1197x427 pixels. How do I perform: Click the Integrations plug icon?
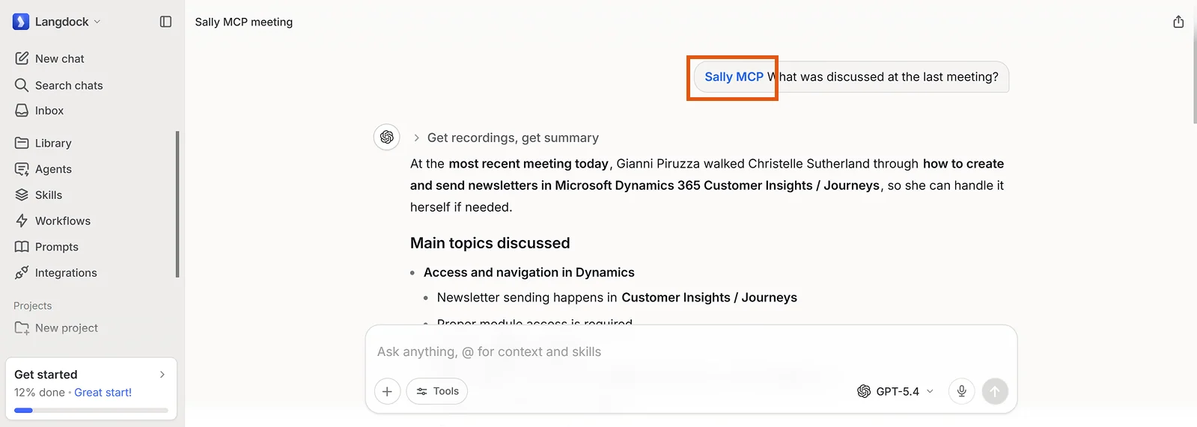(22, 273)
